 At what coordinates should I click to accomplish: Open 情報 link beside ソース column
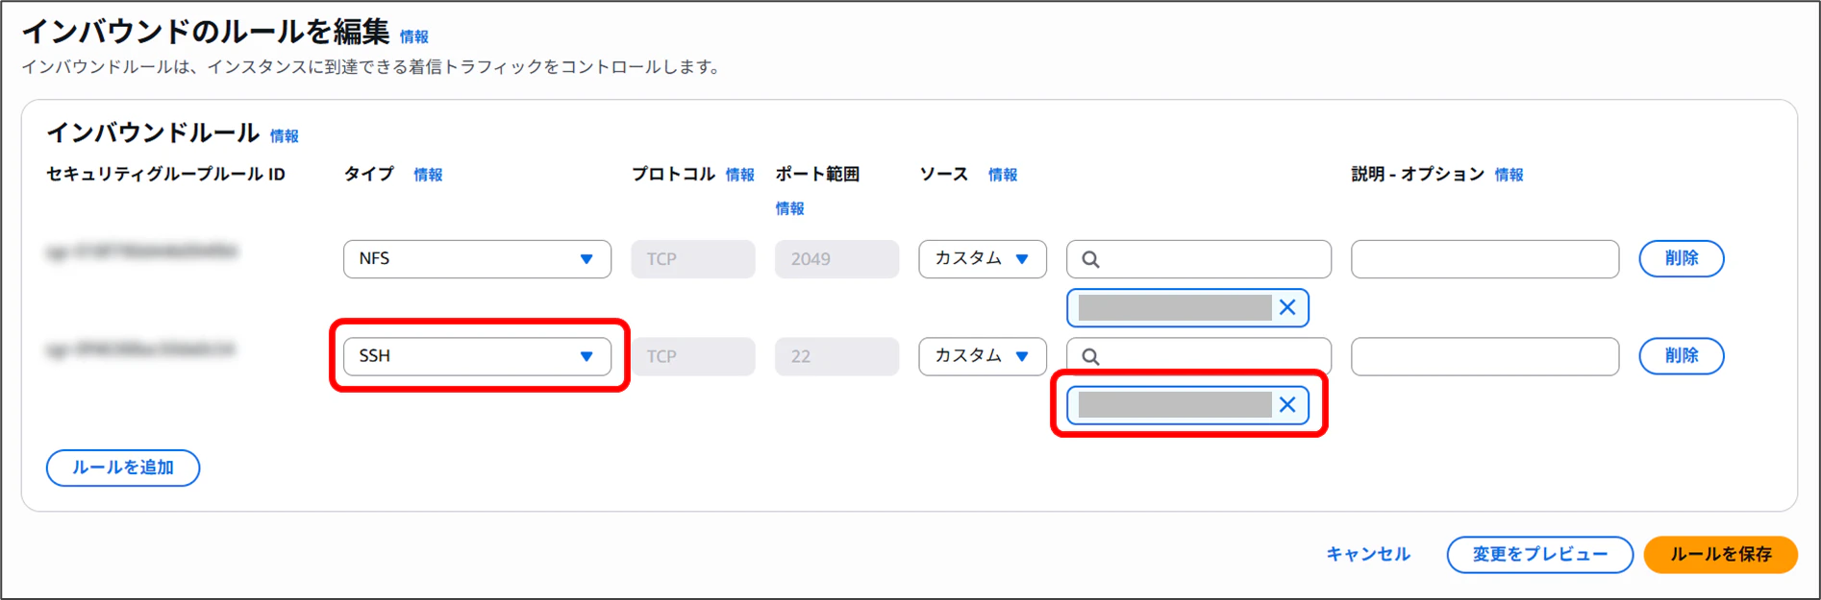(x=1003, y=175)
